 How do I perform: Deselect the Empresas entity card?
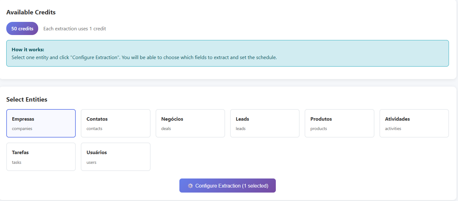pos(41,123)
